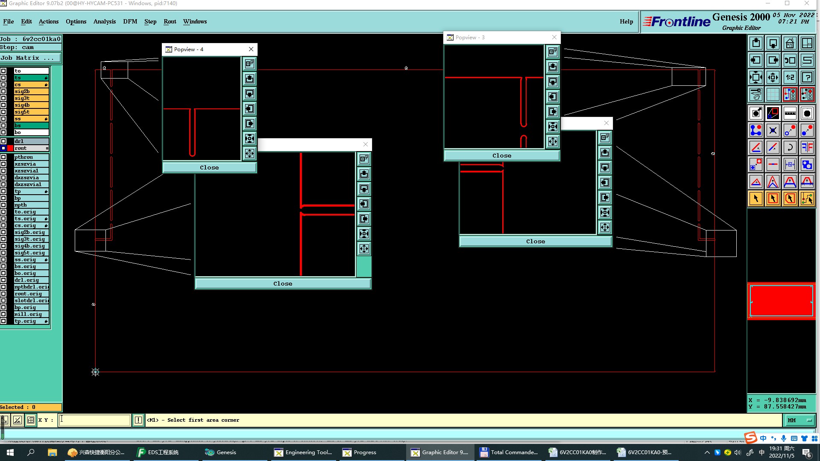Enable the pthrou layer checkbox

[3, 157]
